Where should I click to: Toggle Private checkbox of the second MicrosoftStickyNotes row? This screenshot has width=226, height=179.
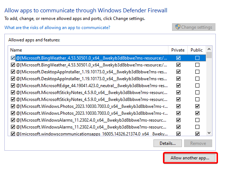[178, 99]
